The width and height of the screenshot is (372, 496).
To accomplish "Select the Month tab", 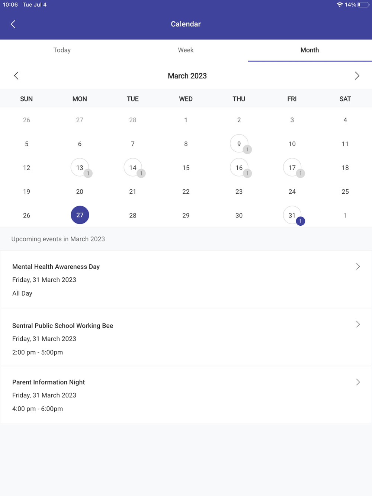I will (310, 50).
